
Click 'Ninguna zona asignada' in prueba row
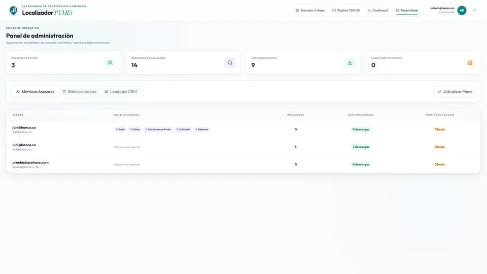pyautogui.click(x=127, y=164)
